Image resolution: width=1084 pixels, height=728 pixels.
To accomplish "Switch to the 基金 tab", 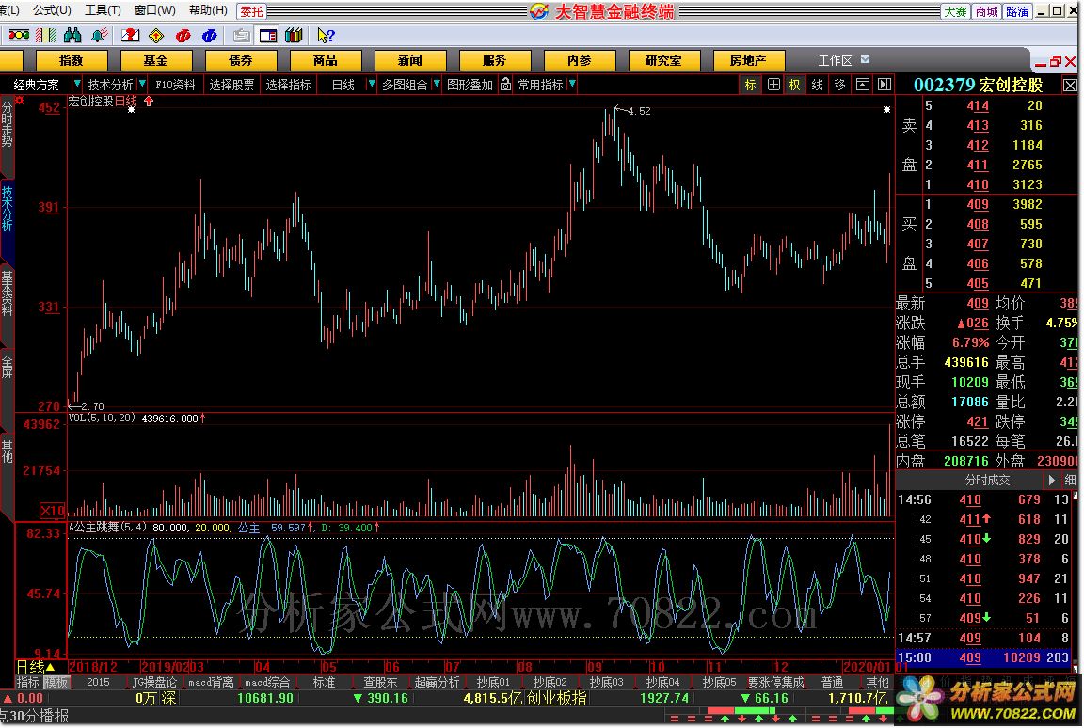I will [x=155, y=60].
